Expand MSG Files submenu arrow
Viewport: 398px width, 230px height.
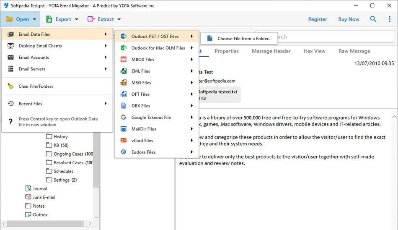pos(191,83)
